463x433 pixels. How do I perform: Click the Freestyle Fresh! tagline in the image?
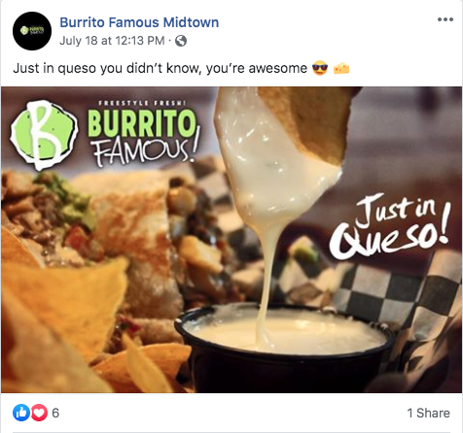[x=142, y=103]
